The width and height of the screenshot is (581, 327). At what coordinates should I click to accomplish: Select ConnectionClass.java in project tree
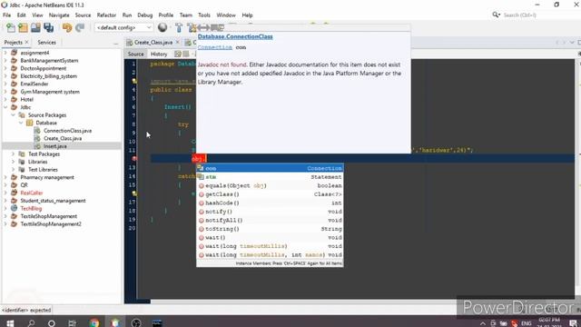(x=67, y=131)
